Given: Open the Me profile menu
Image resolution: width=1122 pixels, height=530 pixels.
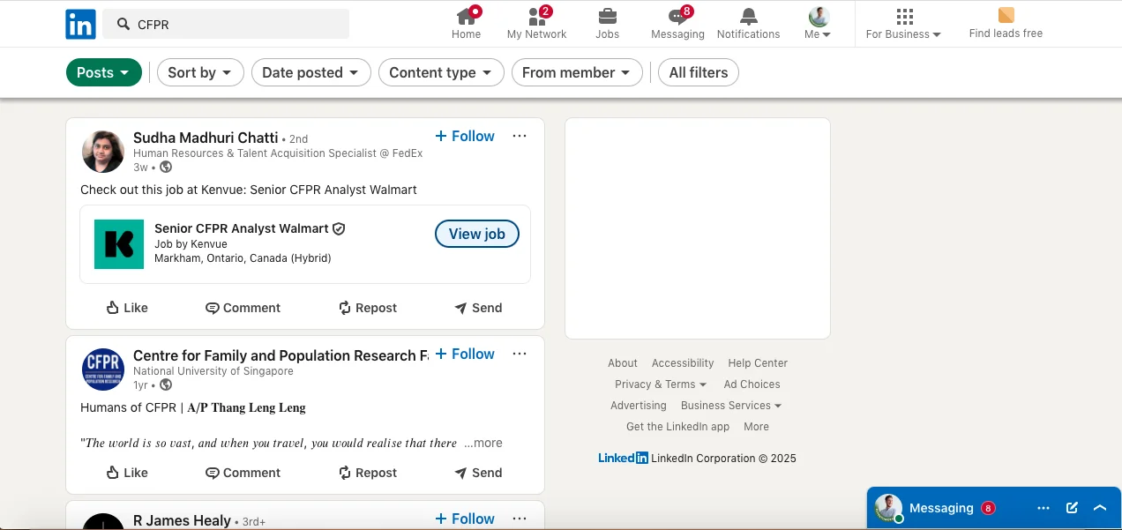Looking at the screenshot, I should point(819,24).
